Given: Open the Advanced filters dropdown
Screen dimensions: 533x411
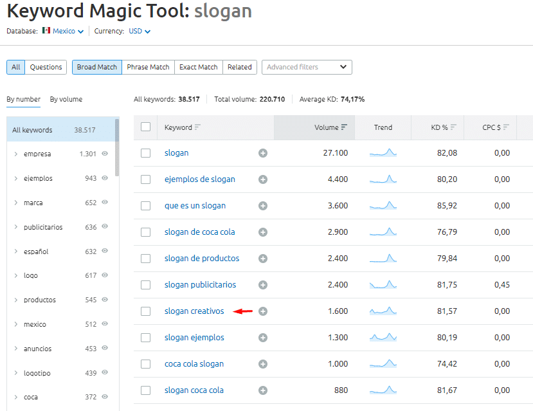Looking at the screenshot, I should click(x=307, y=67).
